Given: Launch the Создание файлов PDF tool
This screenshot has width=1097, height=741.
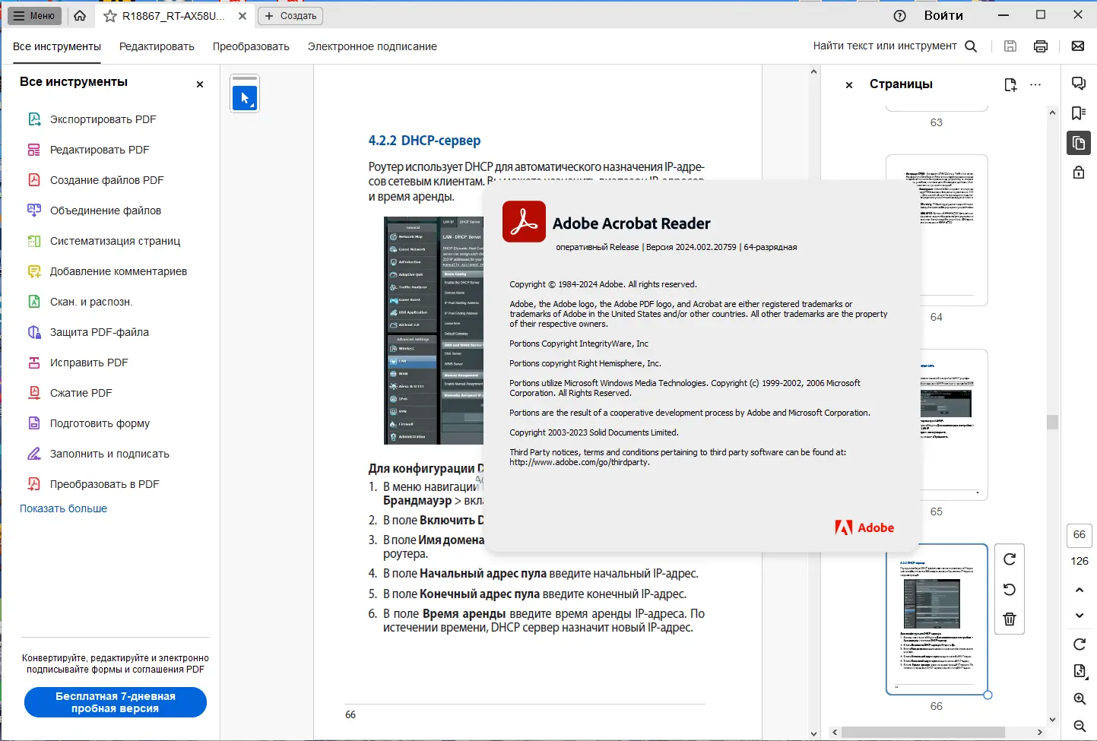Looking at the screenshot, I should [x=106, y=180].
